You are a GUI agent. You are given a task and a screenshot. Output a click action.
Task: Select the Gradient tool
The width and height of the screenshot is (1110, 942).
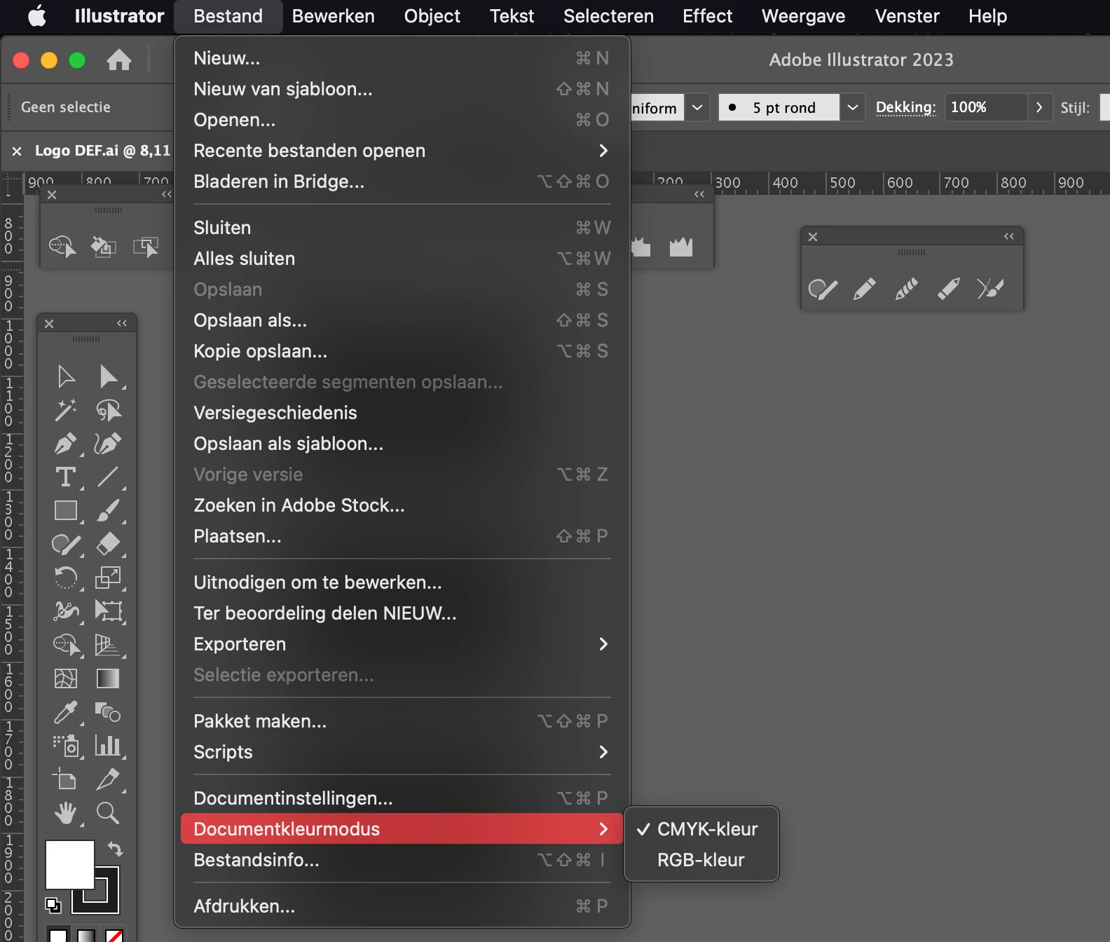point(108,678)
